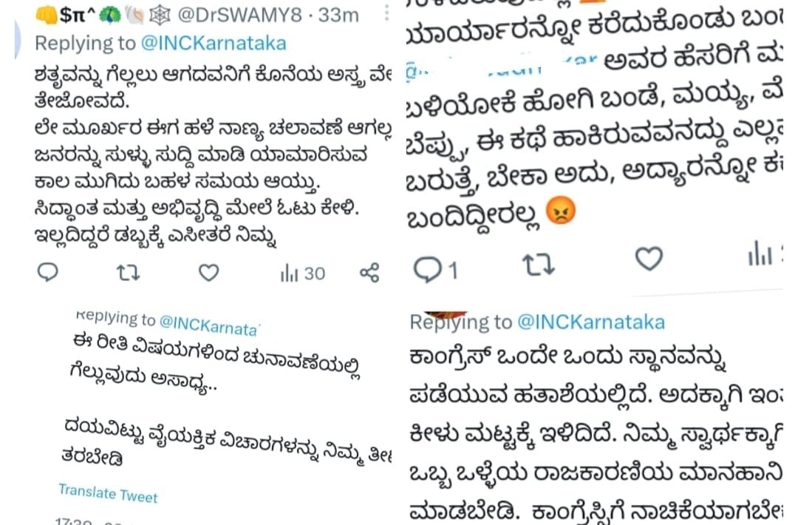The width and height of the screenshot is (798, 525).
Task: Like the tweet with the angry emoji
Action: (x=649, y=258)
